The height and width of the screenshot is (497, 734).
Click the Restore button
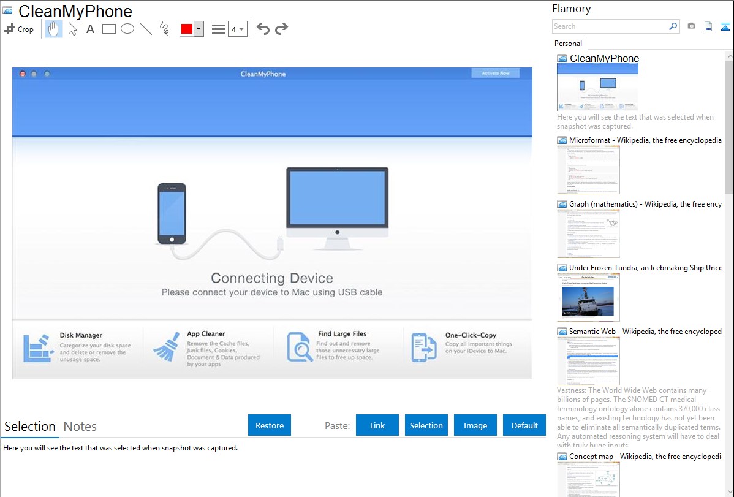pyautogui.click(x=270, y=425)
